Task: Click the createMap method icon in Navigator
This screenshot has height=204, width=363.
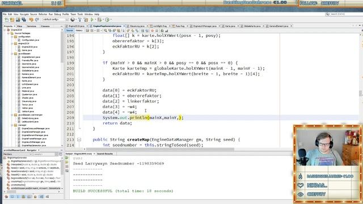Action: 9,181
